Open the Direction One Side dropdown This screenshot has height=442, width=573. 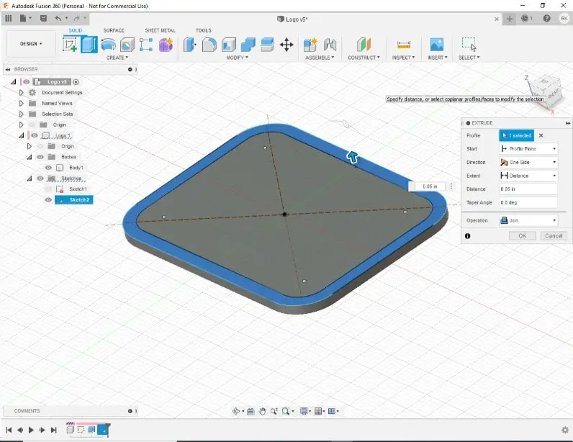tap(528, 162)
